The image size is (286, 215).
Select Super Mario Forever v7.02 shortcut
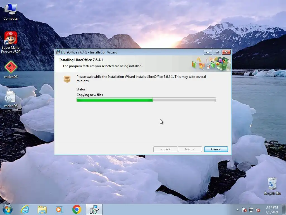(11, 43)
